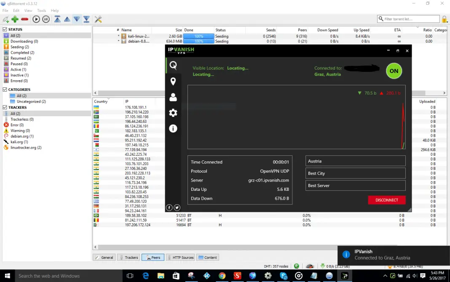
Task: Open the Best City dropdown
Action: click(355, 174)
